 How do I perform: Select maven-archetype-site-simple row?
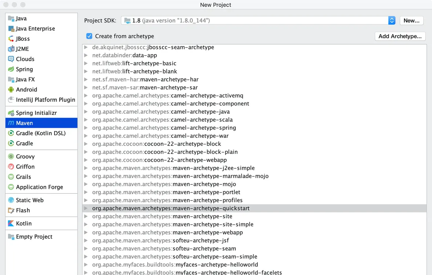click(x=254, y=224)
